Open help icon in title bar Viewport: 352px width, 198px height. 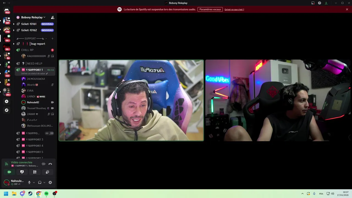320,3
